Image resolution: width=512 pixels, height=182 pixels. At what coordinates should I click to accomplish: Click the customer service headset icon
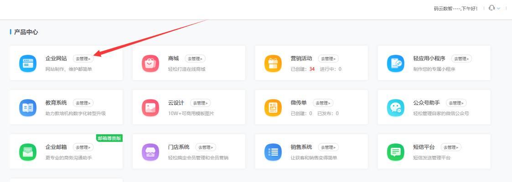coord(491,8)
